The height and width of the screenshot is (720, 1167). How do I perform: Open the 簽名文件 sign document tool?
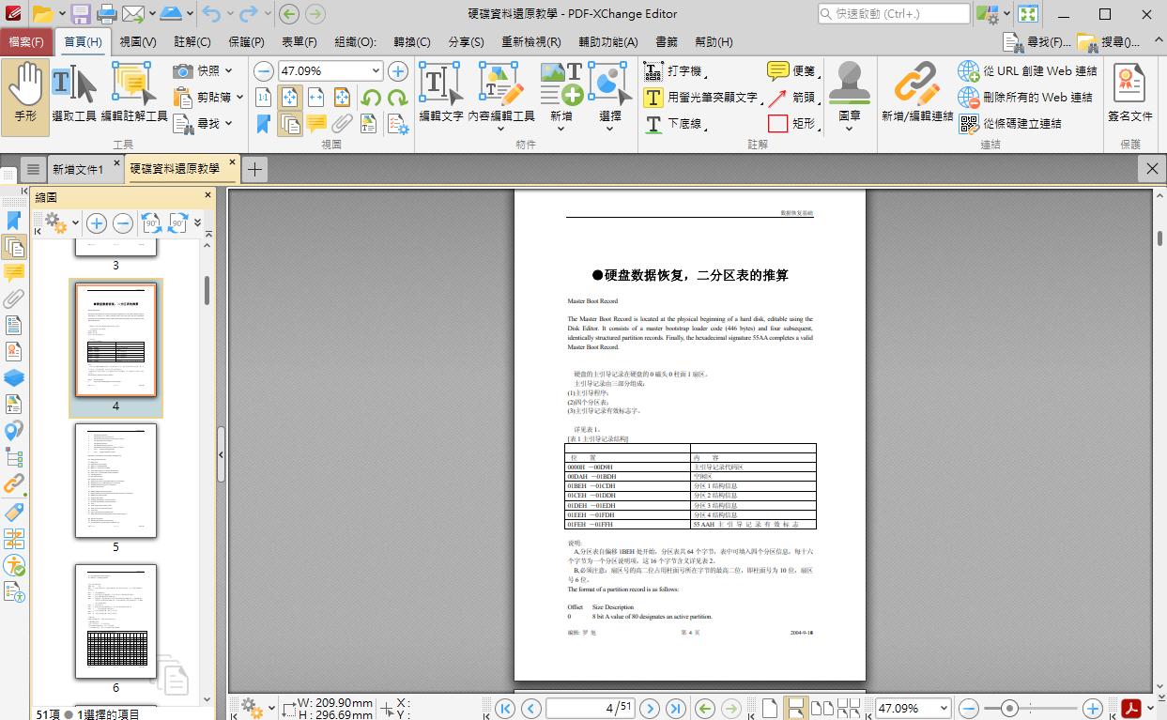pyautogui.click(x=1129, y=93)
